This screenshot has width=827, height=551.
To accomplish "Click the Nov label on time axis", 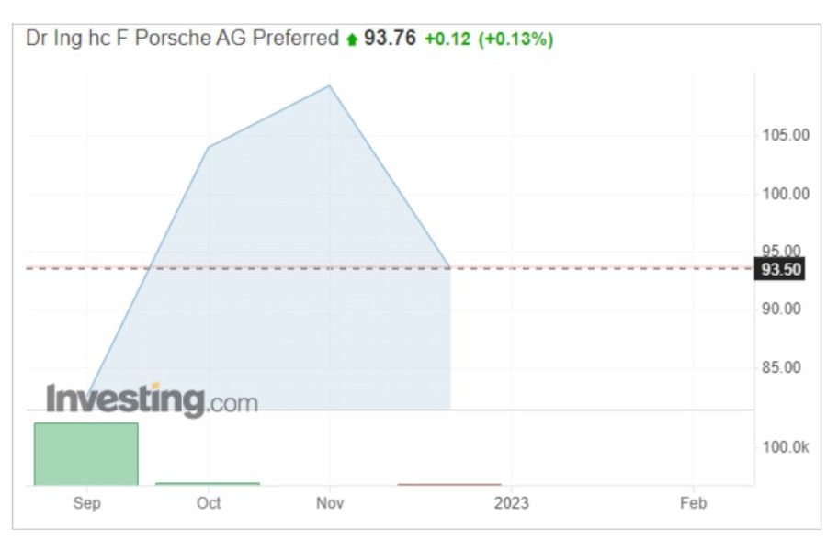I will 330,503.
